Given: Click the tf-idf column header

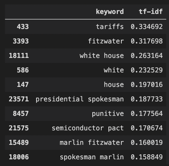Looking at the screenshot, I should tap(151, 12).
